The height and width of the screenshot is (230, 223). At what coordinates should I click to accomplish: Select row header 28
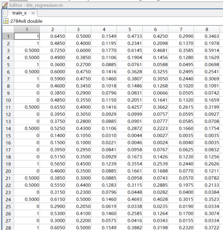click(x=8, y=228)
